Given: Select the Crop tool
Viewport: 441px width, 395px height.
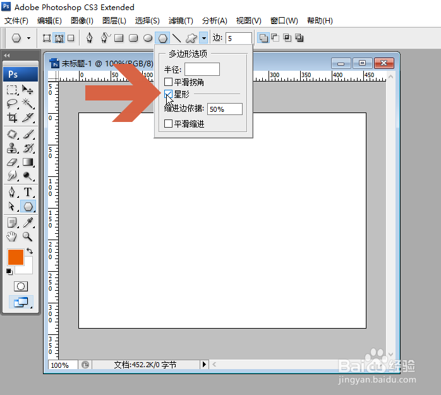Looking at the screenshot, I should (12, 118).
